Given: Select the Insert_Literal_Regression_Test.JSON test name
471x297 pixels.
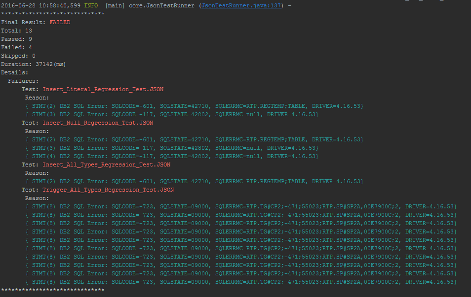Looking at the screenshot, I should [103, 89].
